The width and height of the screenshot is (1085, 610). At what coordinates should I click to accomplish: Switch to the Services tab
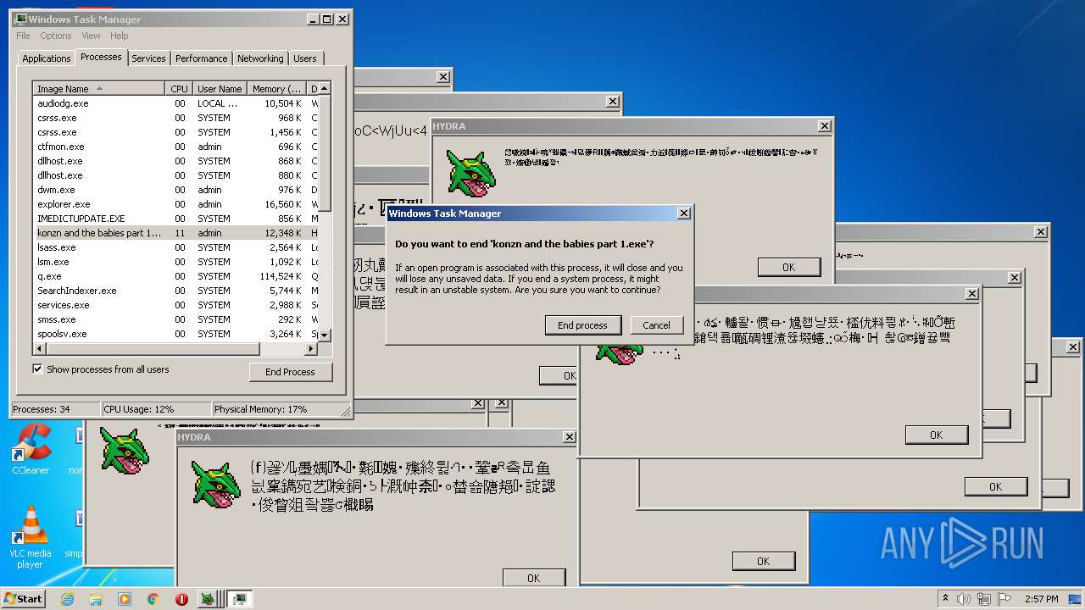(x=148, y=58)
